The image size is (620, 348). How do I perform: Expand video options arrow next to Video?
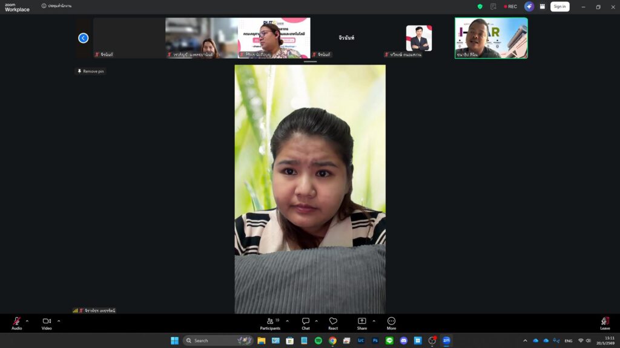(59, 321)
